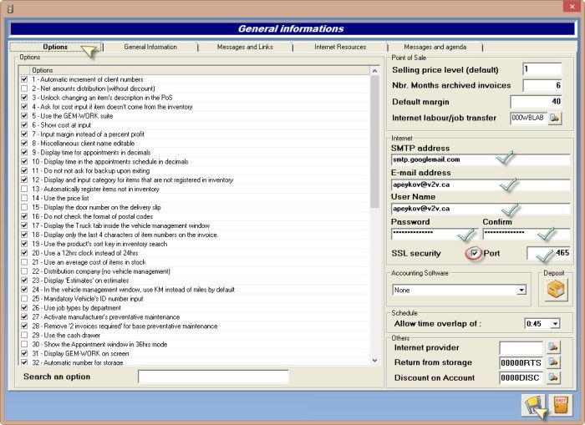
Task: Open lookup icon beside Discount on Account
Action: (x=553, y=377)
